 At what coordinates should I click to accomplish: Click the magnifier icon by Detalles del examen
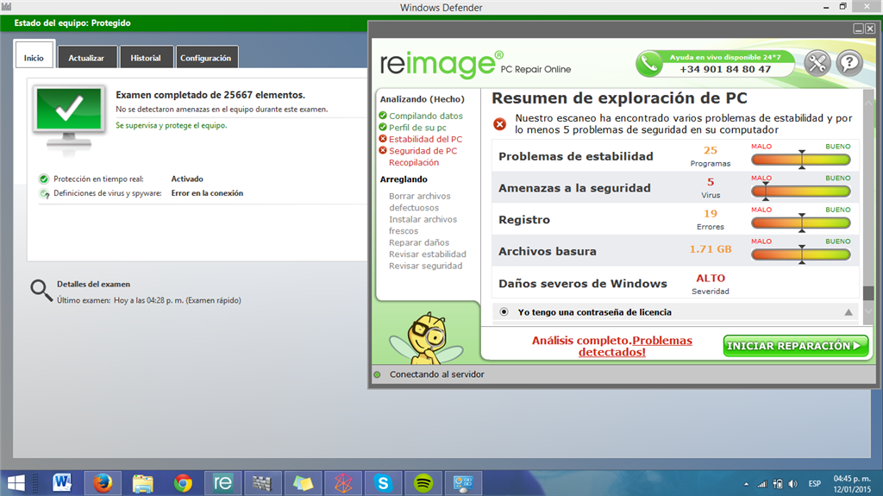pos(41,291)
